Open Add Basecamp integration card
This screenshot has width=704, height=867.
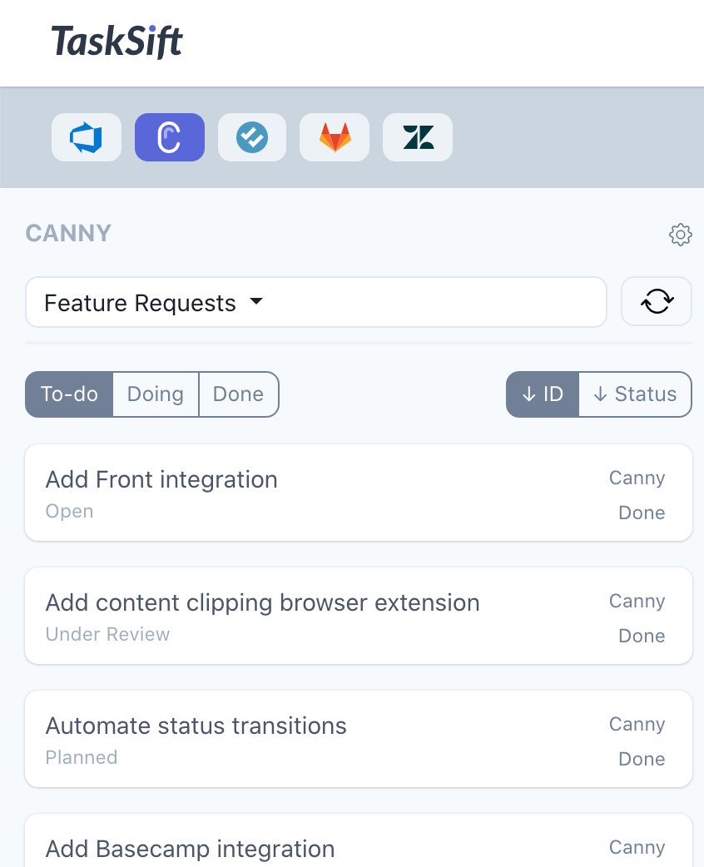(359, 840)
